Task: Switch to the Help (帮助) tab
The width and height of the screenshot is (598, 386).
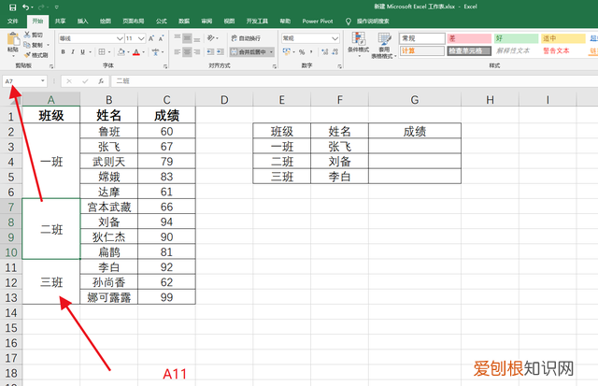Action: (x=285, y=21)
